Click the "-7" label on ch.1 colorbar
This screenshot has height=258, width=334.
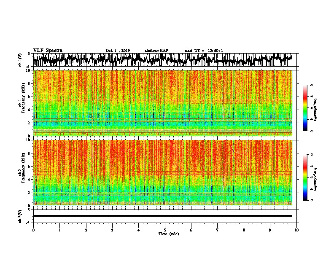point(311,131)
